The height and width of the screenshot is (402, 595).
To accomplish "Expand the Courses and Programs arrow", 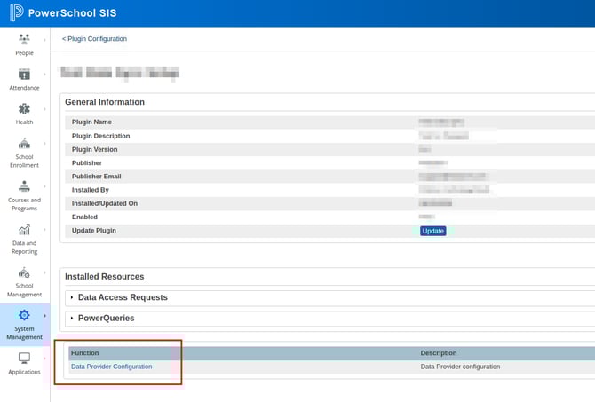I will (44, 186).
